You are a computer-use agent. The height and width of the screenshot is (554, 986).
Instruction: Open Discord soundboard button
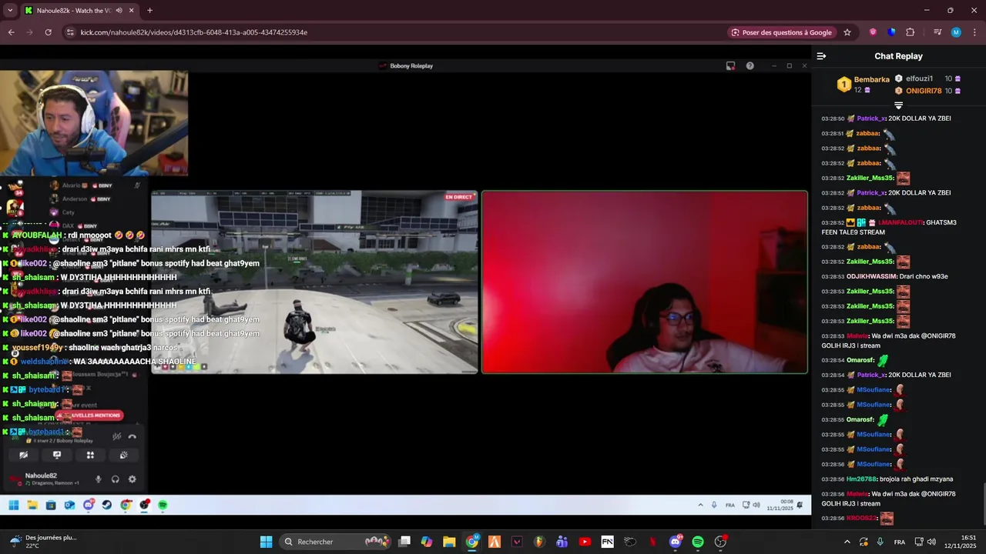point(123,455)
